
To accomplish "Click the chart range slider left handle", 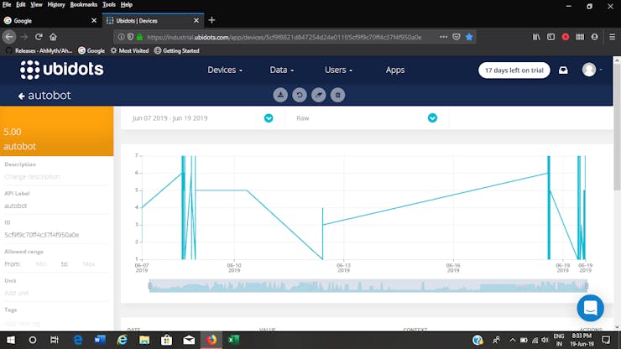I will (x=149, y=285).
